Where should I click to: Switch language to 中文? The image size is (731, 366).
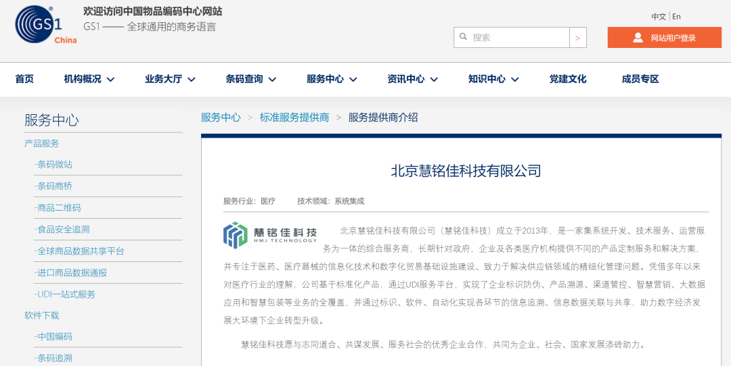(x=659, y=17)
